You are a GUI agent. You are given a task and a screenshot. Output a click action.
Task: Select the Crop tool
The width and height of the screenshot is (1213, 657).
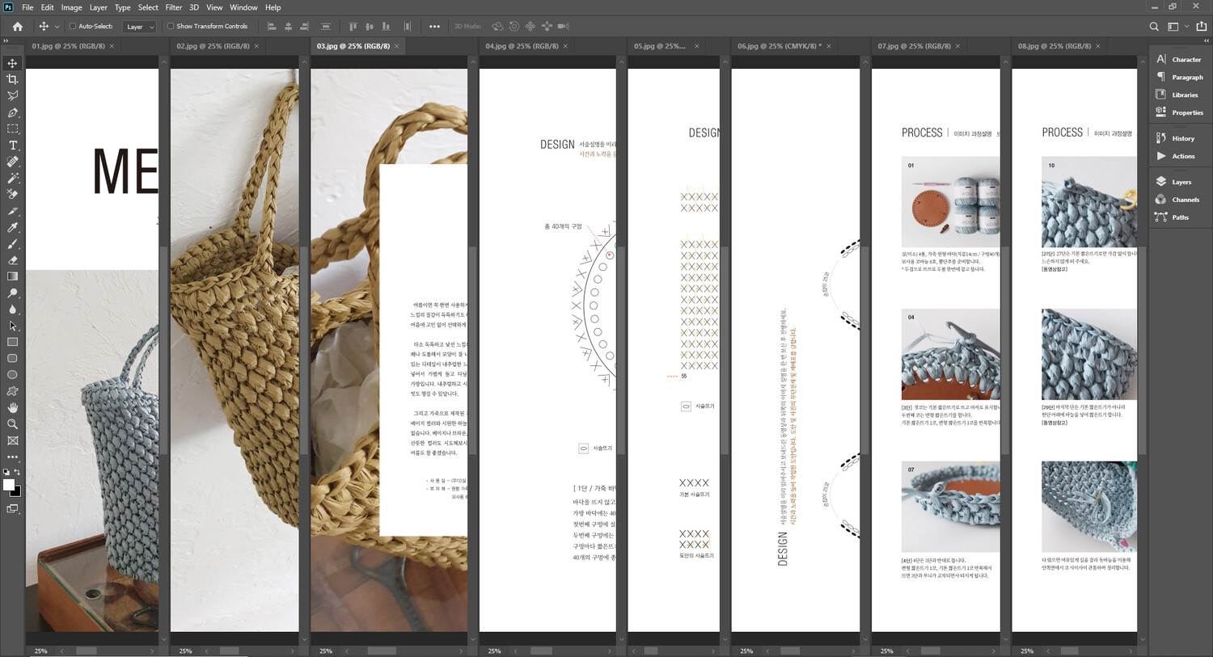tap(12, 79)
